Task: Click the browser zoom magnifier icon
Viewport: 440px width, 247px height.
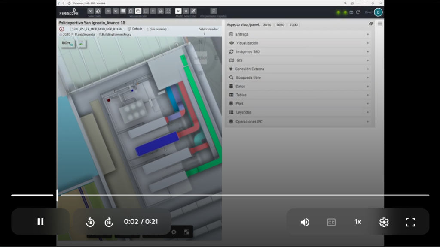Action: (345, 3)
